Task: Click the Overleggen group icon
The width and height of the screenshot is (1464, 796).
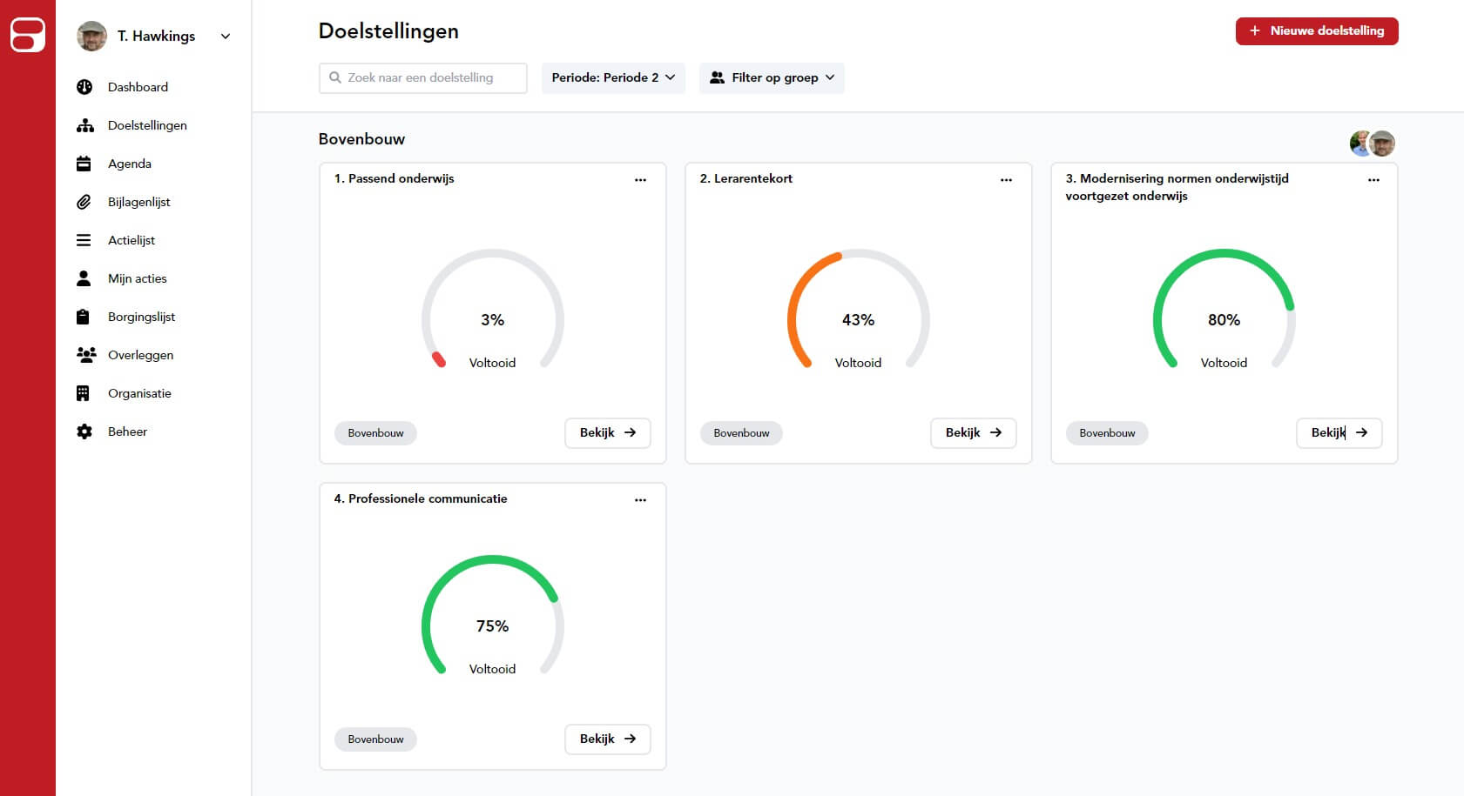Action: 85,355
